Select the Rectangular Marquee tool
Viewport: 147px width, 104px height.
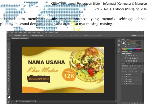(x=9, y=44)
